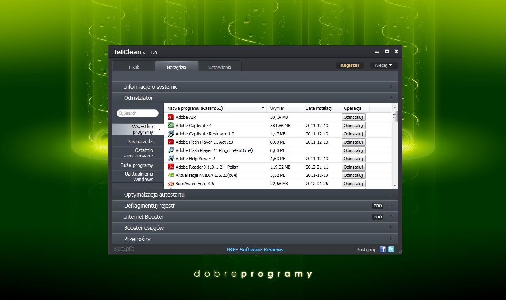The width and height of the screenshot is (506, 300).
Task: Select the 119,32 MB size cell
Action: (280, 167)
